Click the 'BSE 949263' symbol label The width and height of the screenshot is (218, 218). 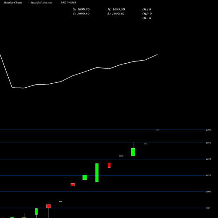tap(68, 3)
